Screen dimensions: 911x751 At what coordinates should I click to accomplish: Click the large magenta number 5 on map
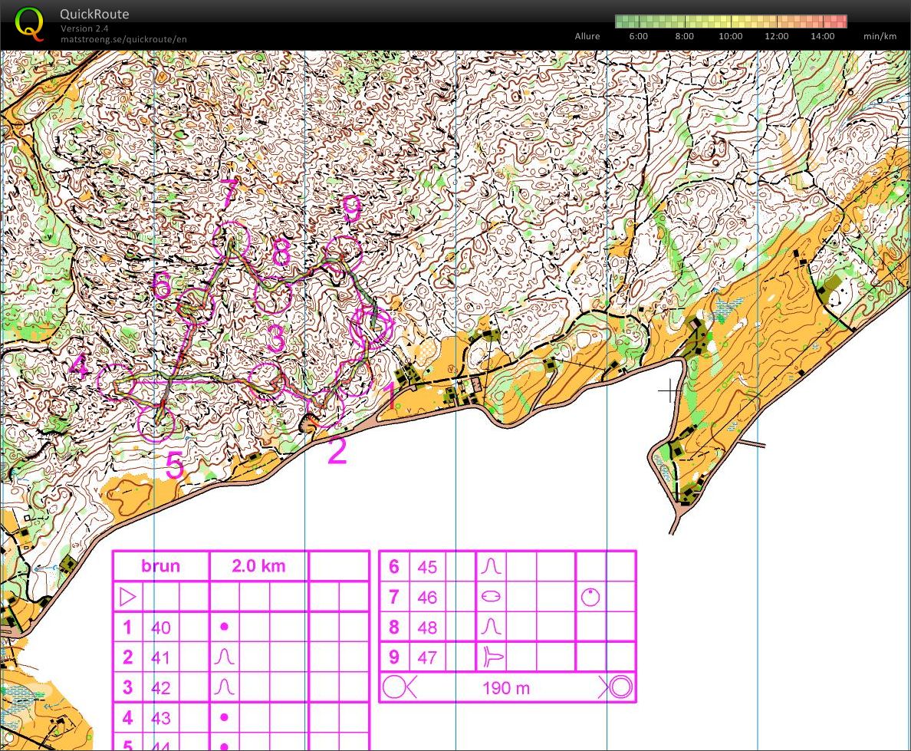175,466
